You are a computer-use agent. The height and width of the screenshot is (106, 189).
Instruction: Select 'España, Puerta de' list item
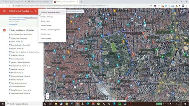[x=17, y=49]
